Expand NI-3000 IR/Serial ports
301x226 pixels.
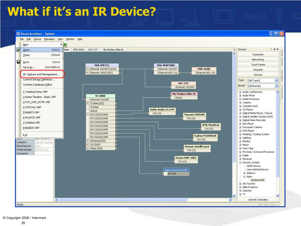pos(88,141)
